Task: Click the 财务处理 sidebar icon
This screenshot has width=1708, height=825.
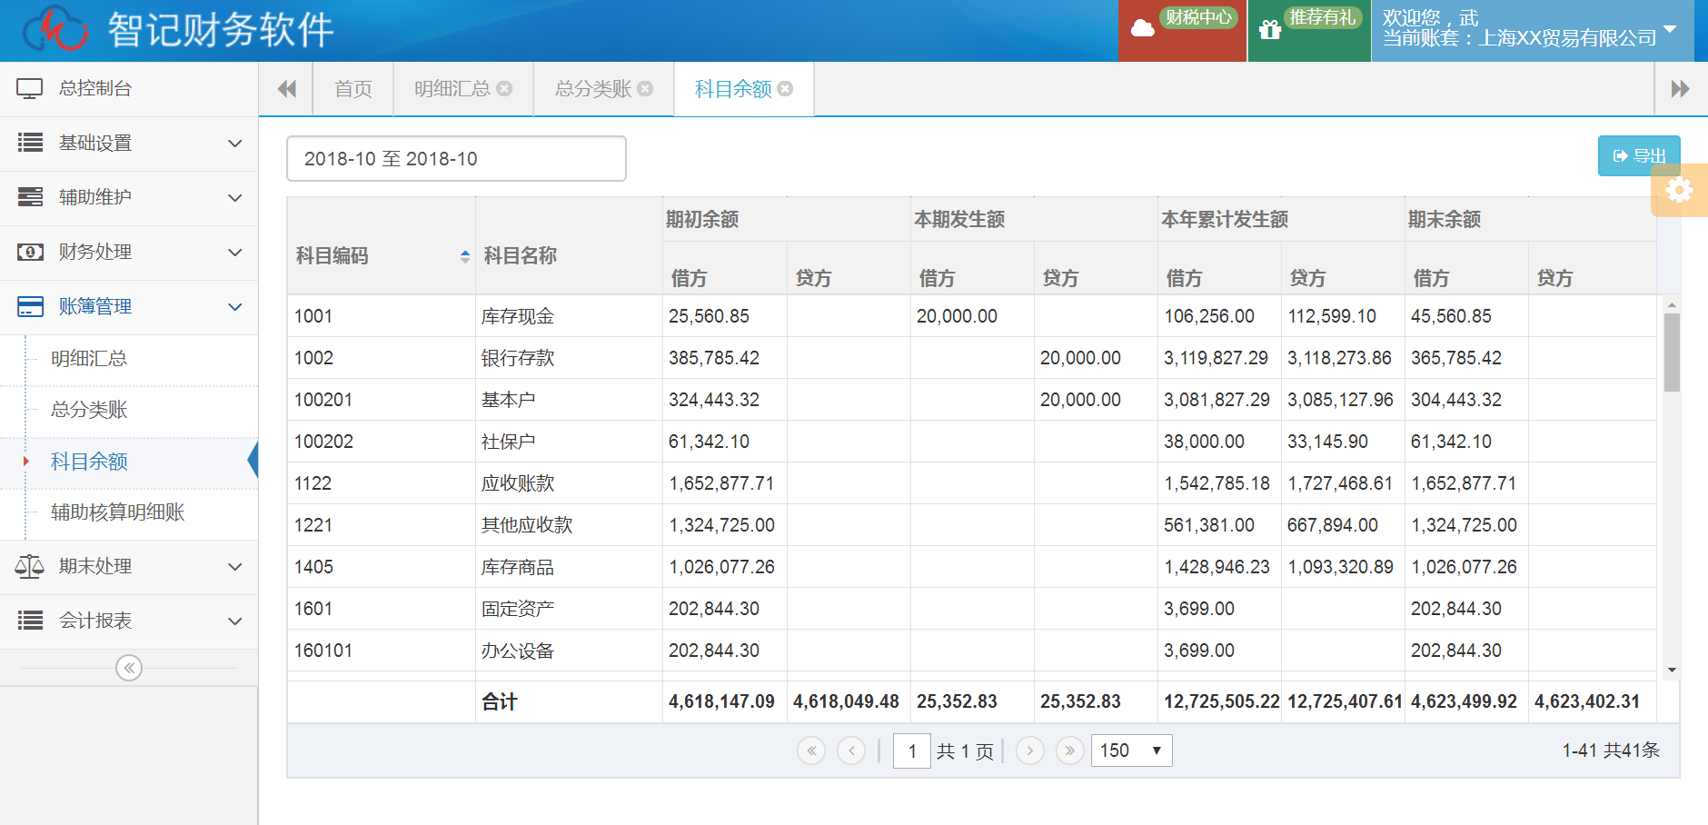Action: 28,252
